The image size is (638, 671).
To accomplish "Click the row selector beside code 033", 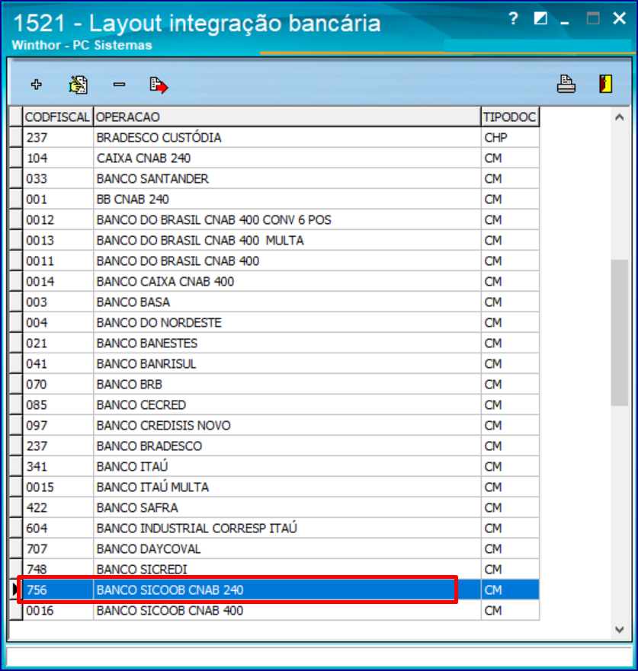I will pos(16,178).
